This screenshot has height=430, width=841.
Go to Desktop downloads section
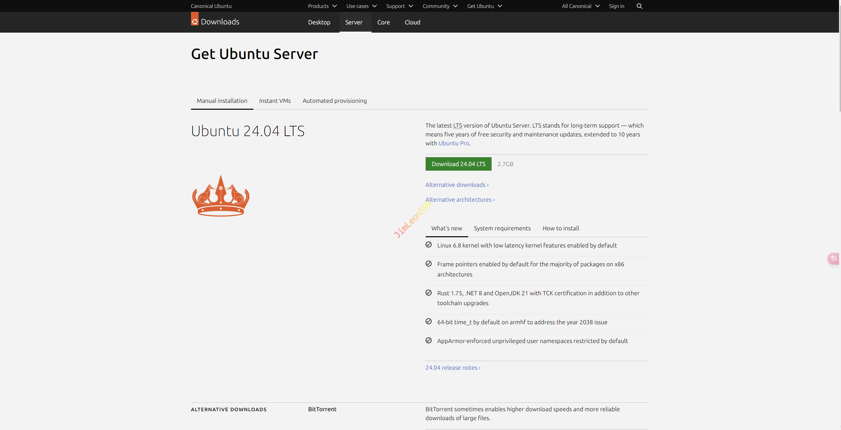[x=319, y=22]
